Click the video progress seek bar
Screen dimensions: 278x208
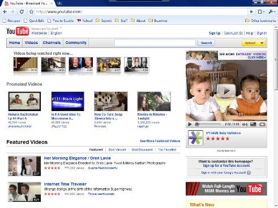[x=208, y=125]
